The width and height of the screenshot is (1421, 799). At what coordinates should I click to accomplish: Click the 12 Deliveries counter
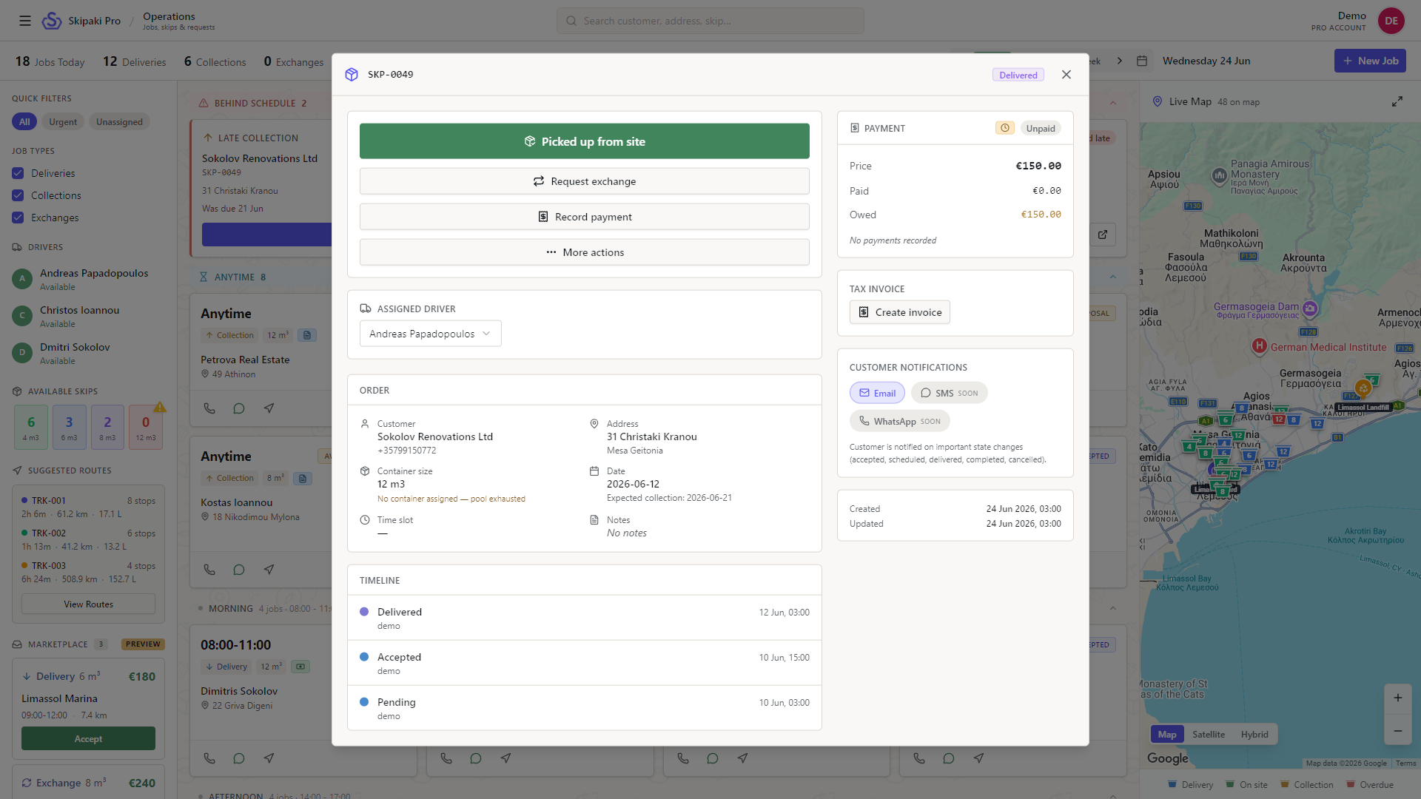pos(134,61)
